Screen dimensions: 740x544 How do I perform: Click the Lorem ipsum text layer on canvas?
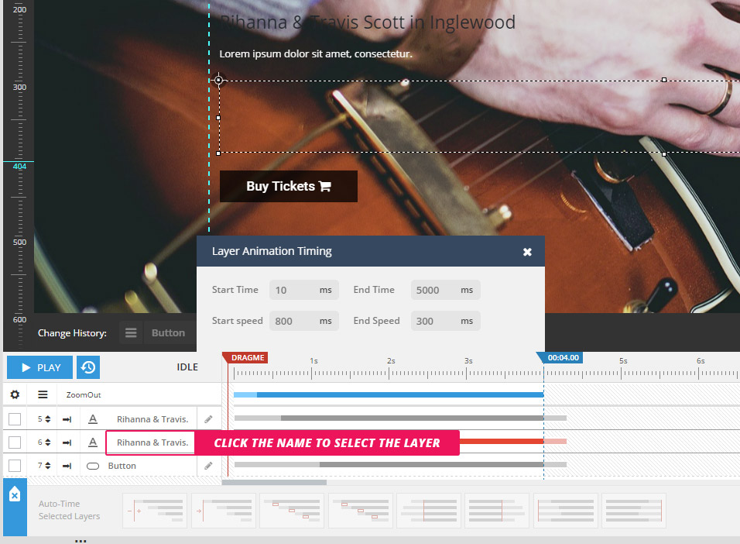[316, 54]
